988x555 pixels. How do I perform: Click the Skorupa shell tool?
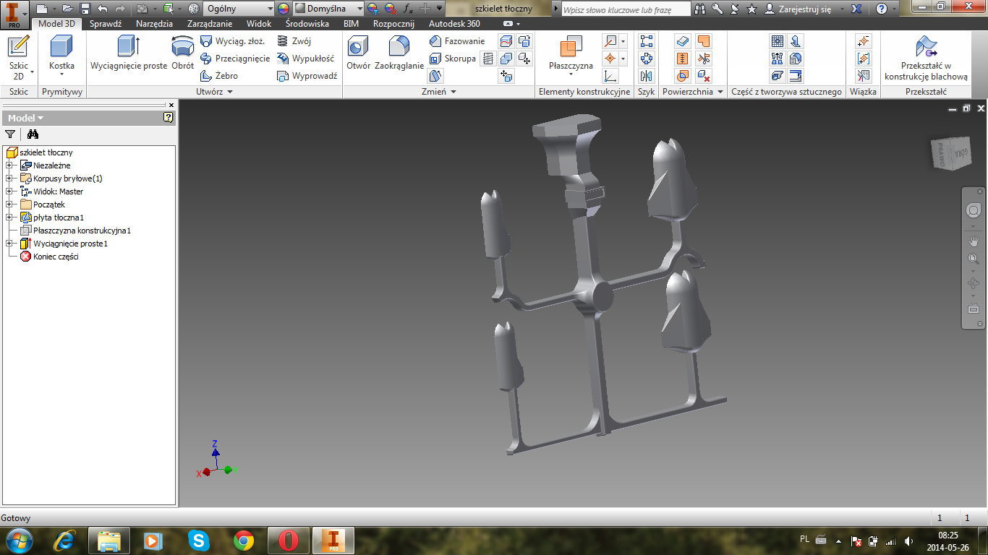452,59
